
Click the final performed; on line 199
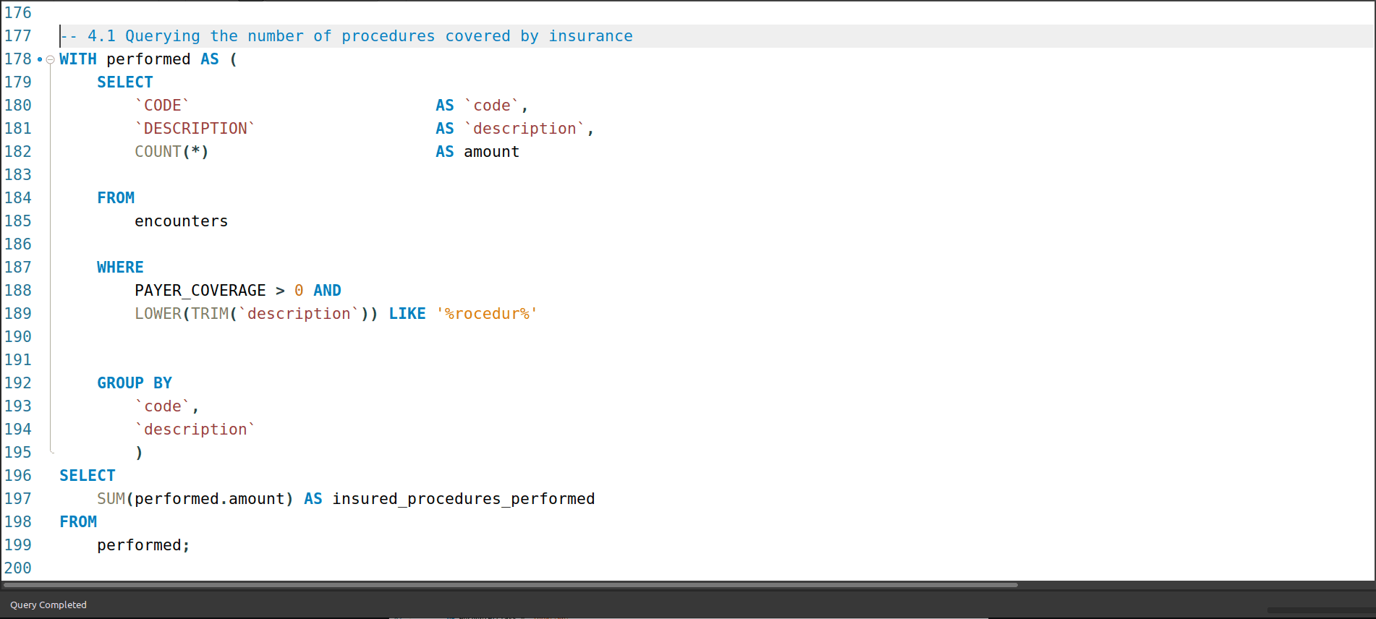[143, 545]
